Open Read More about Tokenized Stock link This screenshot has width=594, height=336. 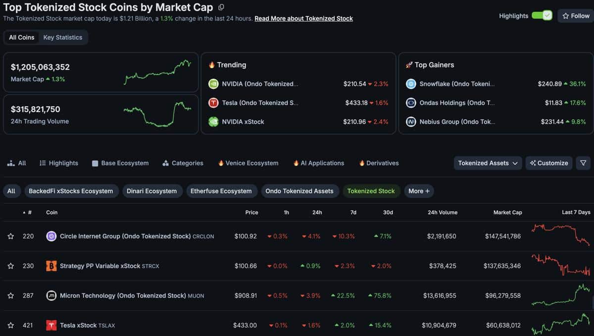(304, 18)
